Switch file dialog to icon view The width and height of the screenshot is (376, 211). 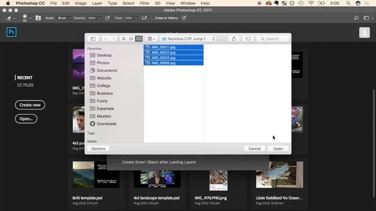pyautogui.click(x=123, y=39)
